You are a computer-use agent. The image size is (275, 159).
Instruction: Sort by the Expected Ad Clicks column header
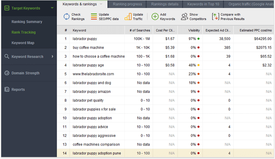218,30
